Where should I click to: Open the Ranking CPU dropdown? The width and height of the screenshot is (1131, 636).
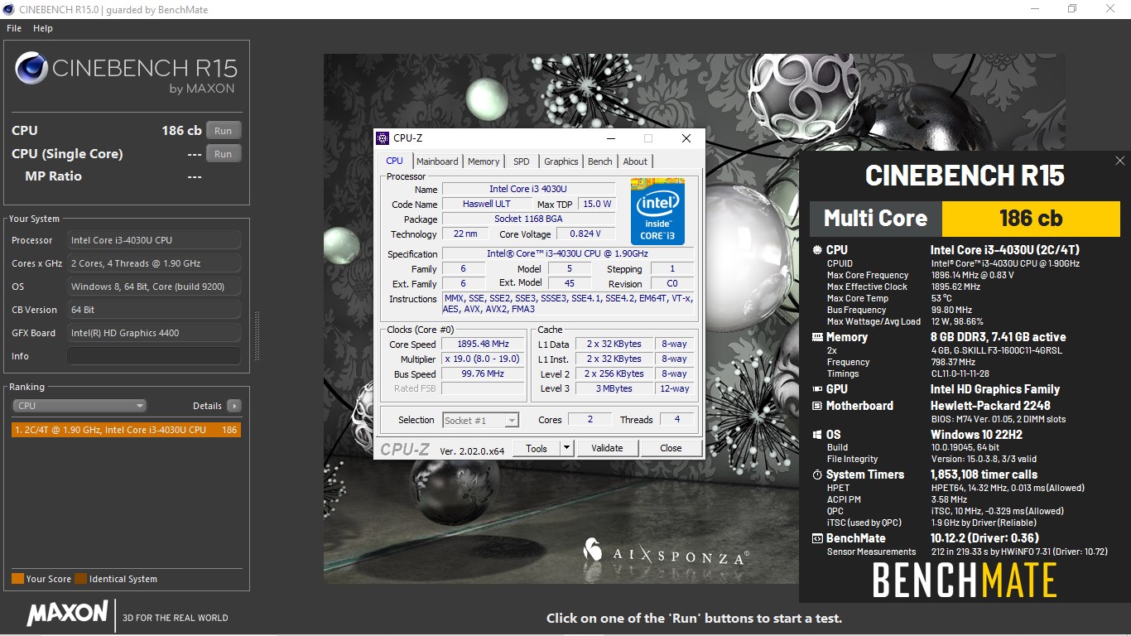(79, 406)
